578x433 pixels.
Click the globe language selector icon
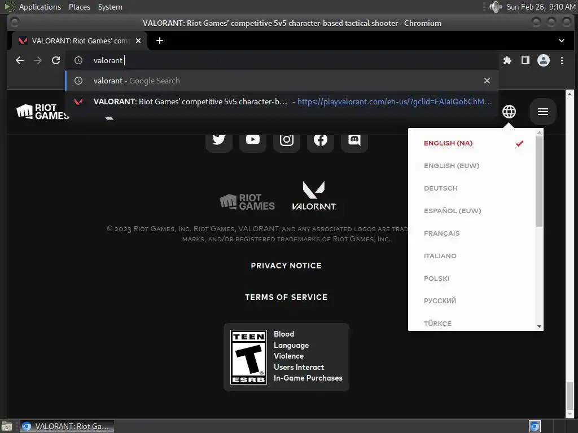coord(509,112)
